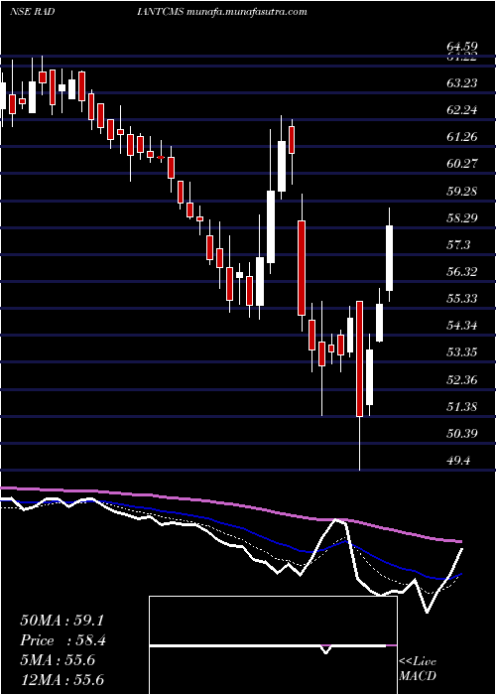Click the 49.4 price level label
Image resolution: width=496 pixels, height=695 pixels.
click(x=458, y=461)
